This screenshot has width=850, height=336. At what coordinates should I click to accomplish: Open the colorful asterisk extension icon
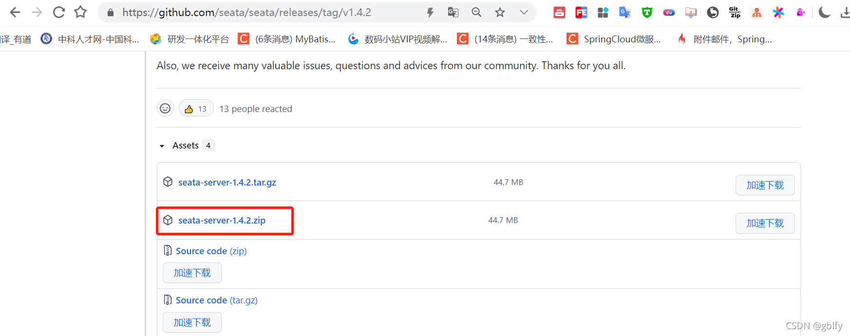point(778,13)
